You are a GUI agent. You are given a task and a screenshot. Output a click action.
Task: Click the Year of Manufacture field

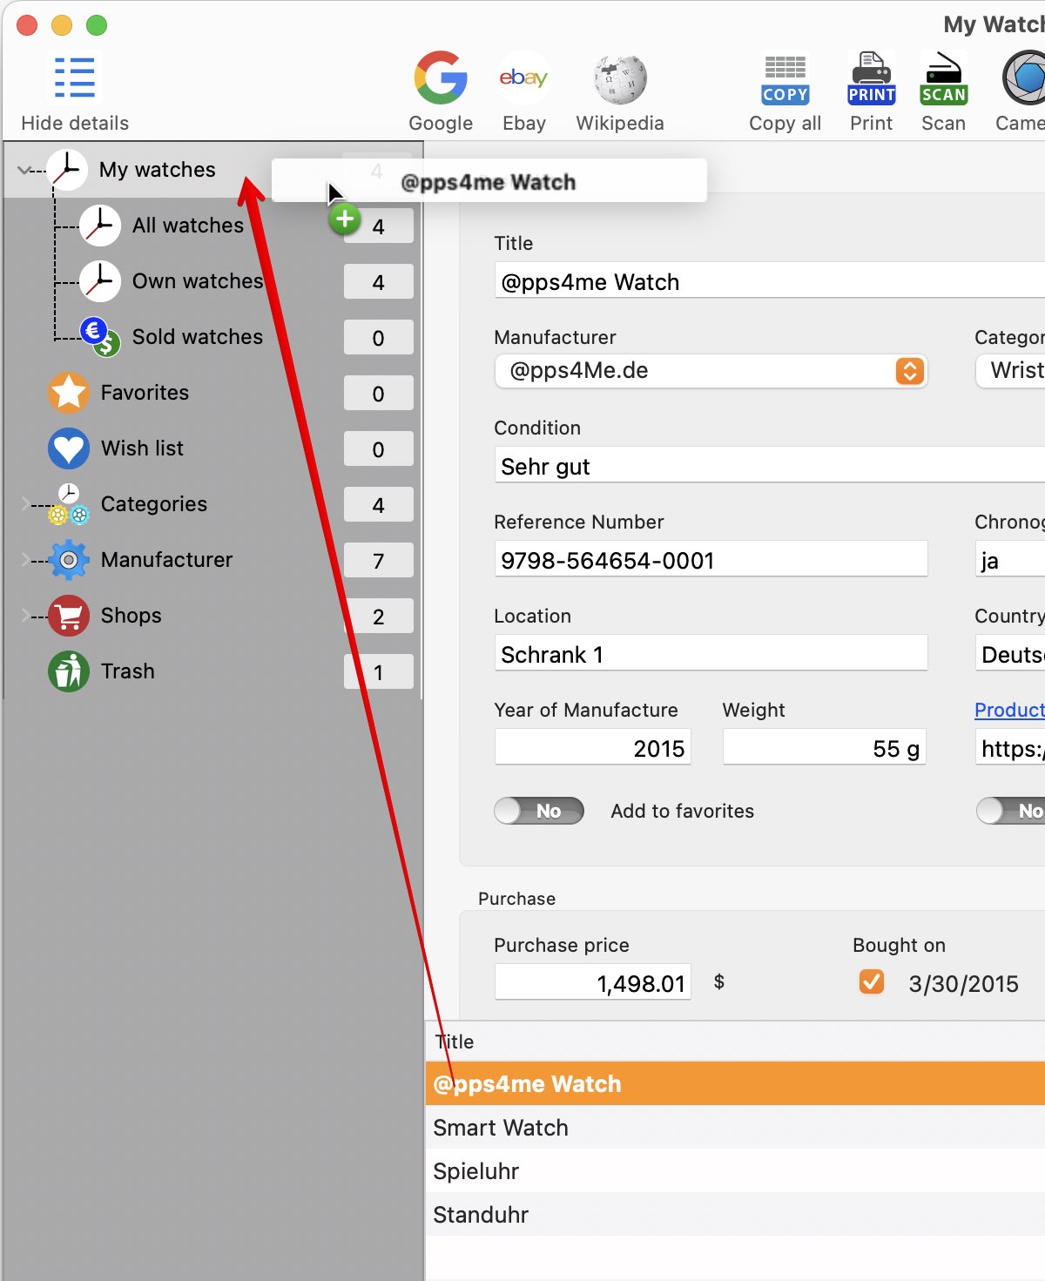[592, 747]
